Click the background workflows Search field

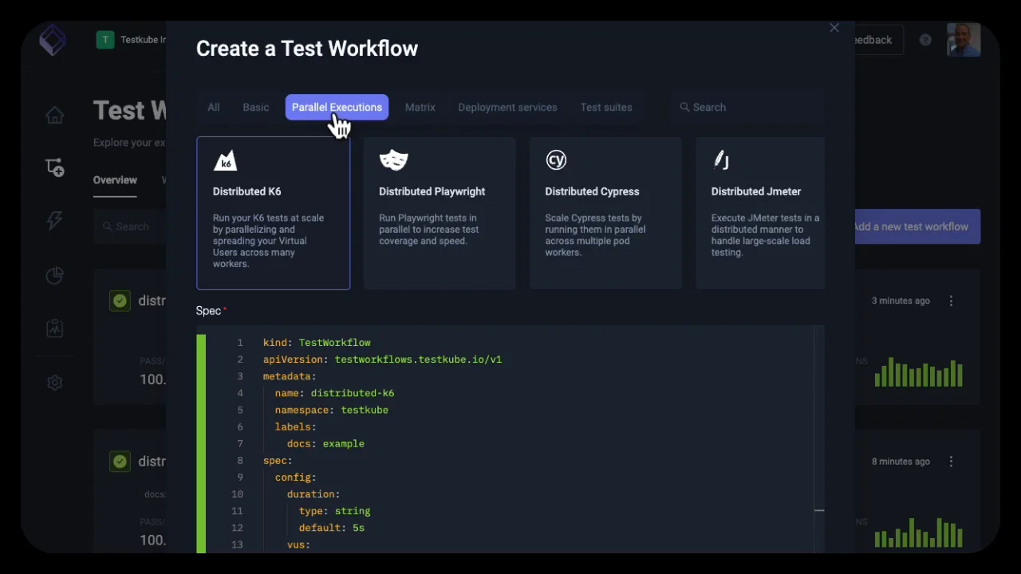[130, 226]
